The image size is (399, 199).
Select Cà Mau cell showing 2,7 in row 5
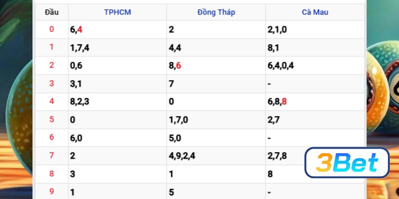[x=274, y=120]
